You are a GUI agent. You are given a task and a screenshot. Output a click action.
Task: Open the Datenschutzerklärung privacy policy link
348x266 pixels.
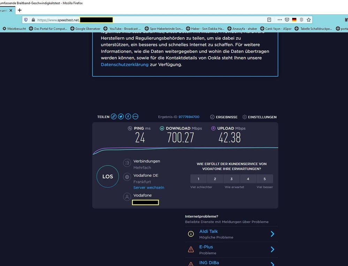(x=124, y=65)
